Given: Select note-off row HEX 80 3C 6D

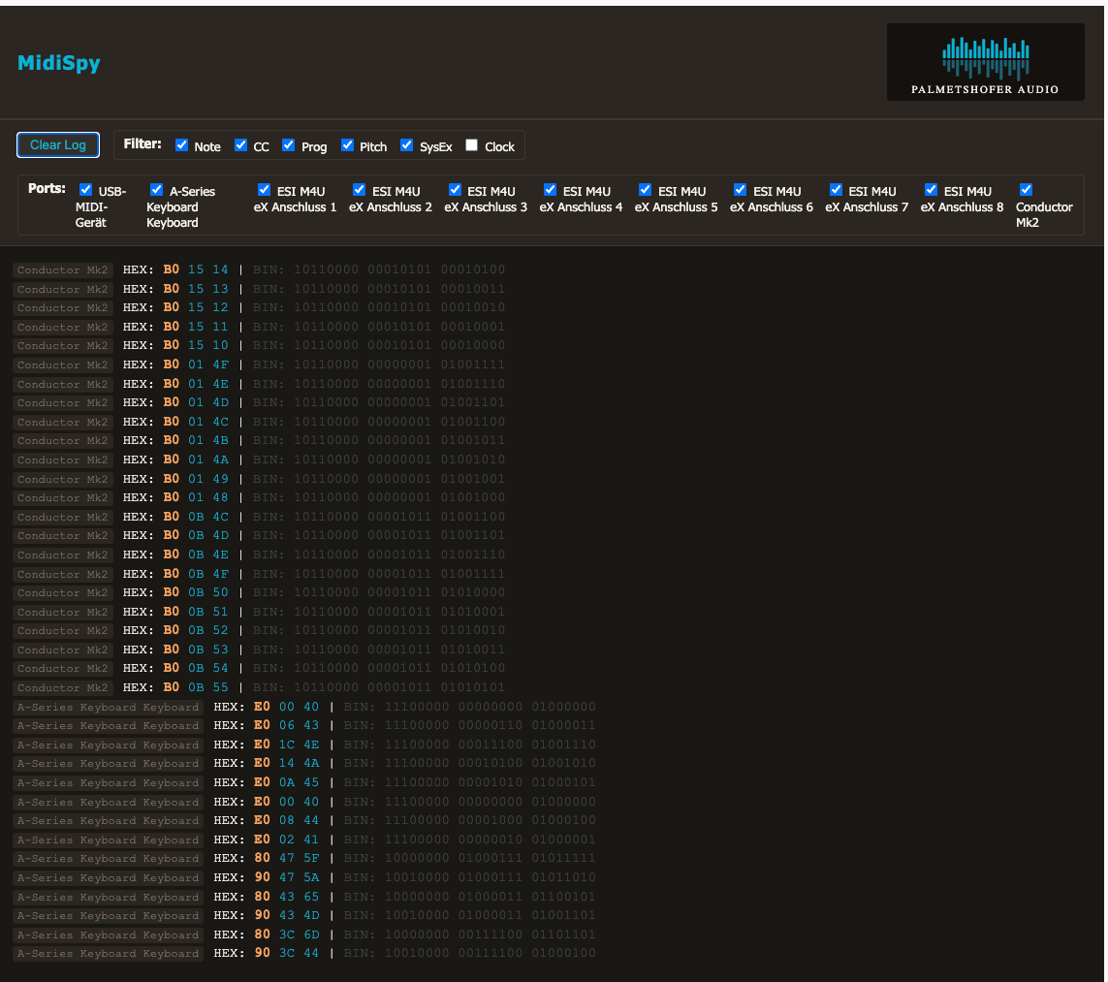Looking at the screenshot, I should click(x=304, y=934).
